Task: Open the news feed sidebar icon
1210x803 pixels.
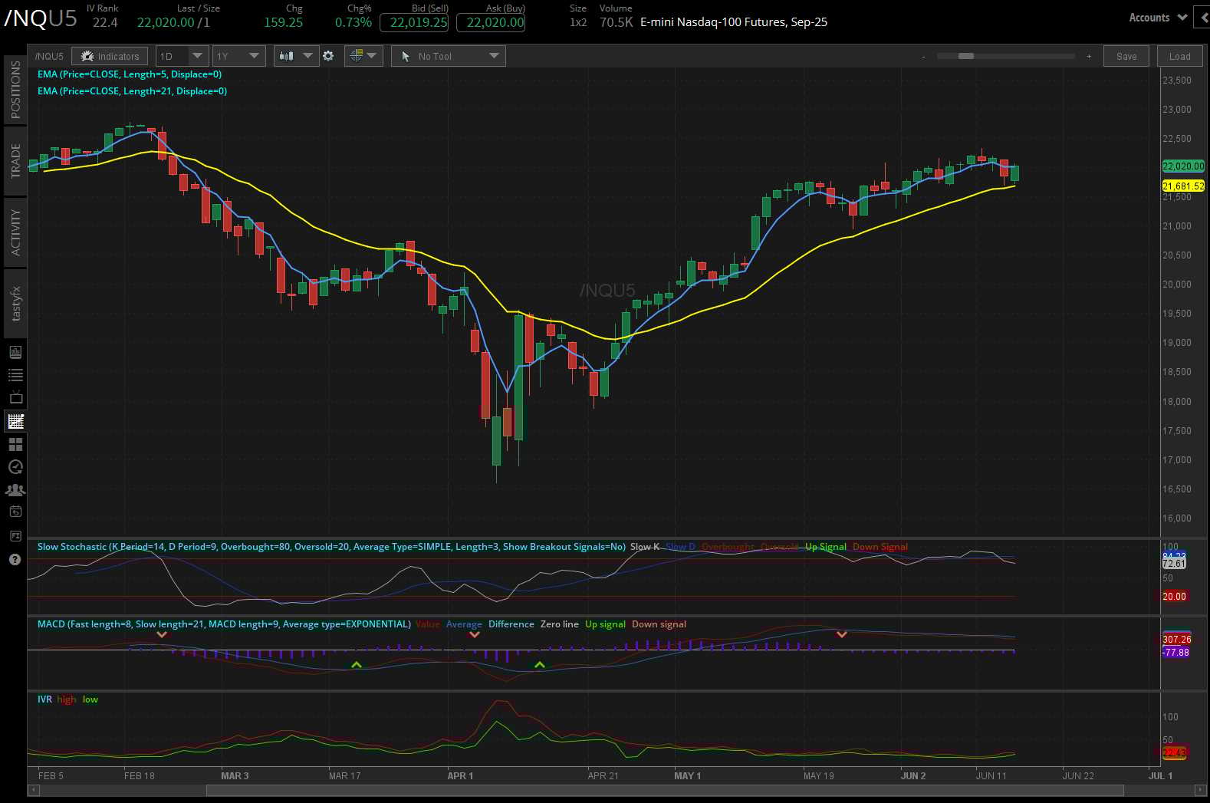Action: click(x=15, y=352)
